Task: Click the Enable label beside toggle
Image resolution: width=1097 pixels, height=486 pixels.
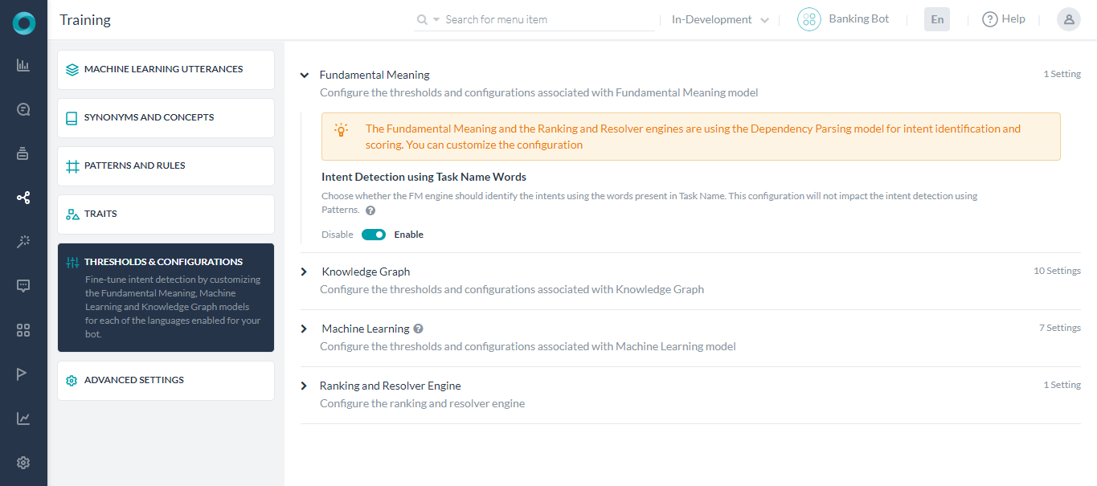Action: (x=408, y=235)
